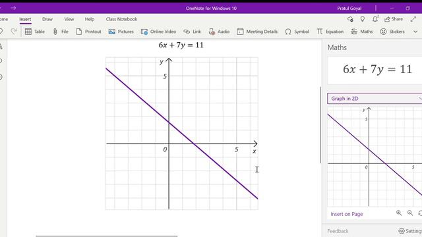Click the Pratul Goyal account name
Viewport: 422px width, 237px height.
349,9
